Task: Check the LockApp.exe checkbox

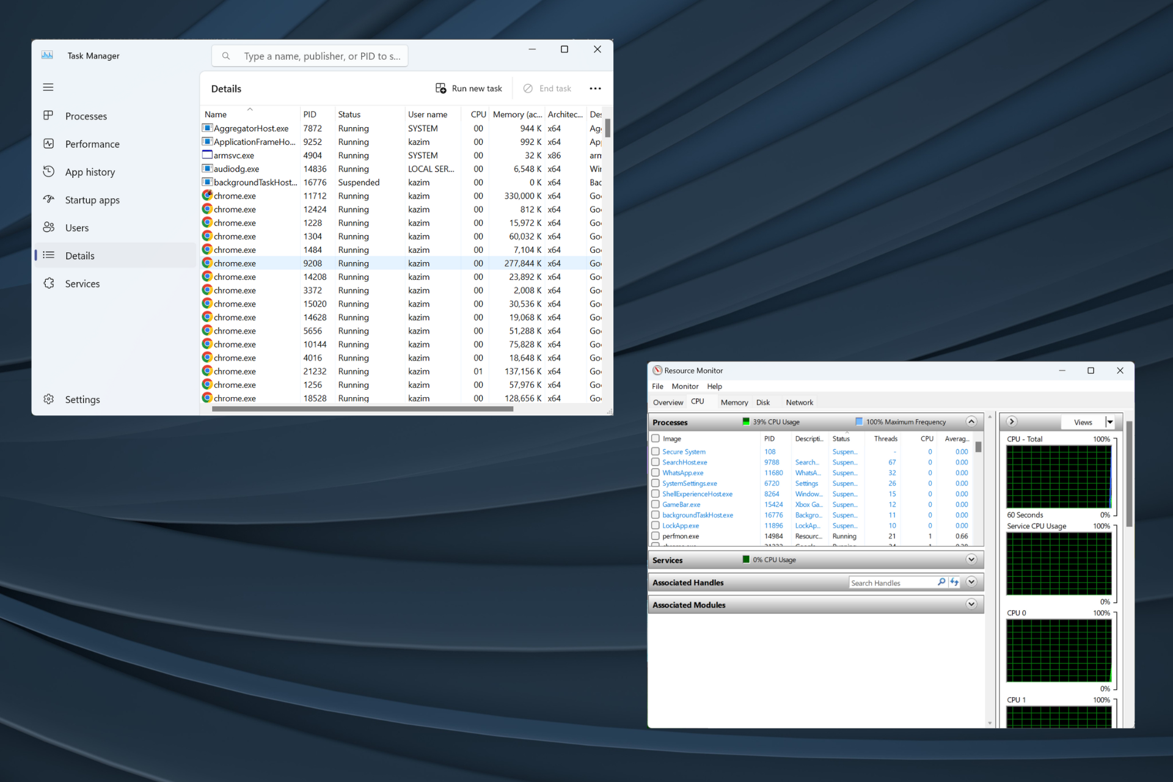Action: (x=656, y=525)
